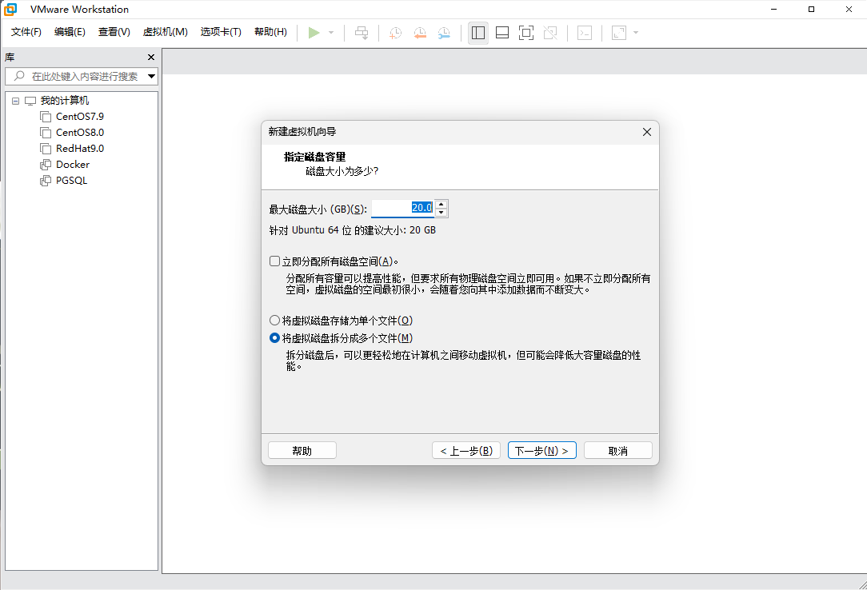Click the 取消 cancel button

point(617,451)
